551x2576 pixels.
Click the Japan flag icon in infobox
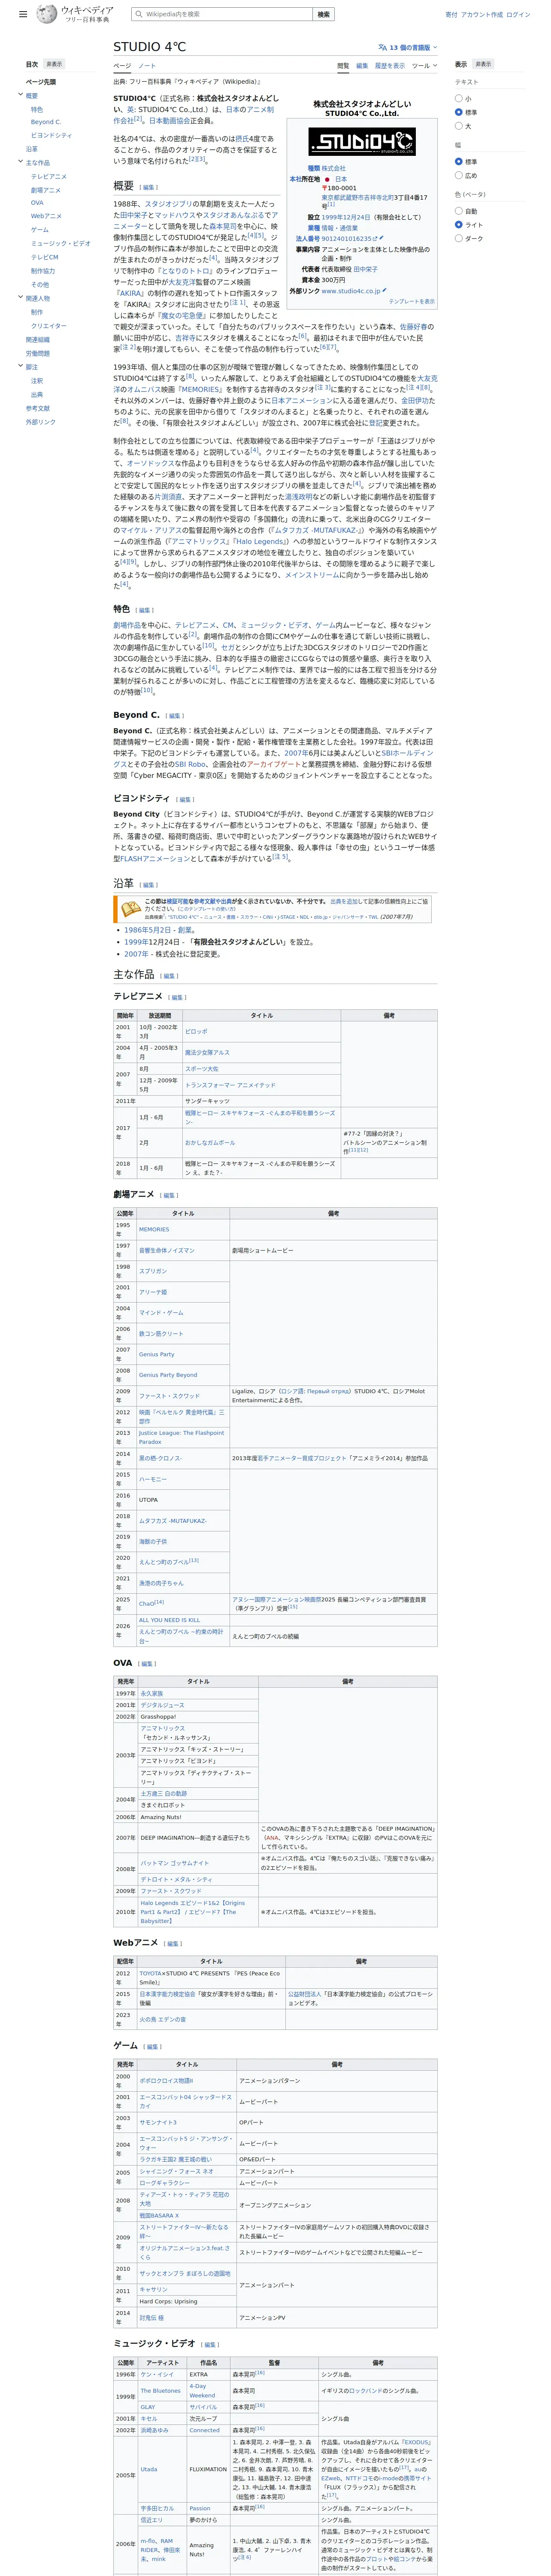click(327, 179)
